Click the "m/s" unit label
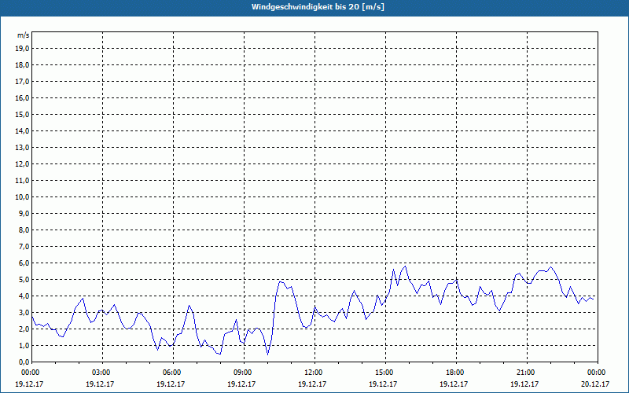 point(24,35)
